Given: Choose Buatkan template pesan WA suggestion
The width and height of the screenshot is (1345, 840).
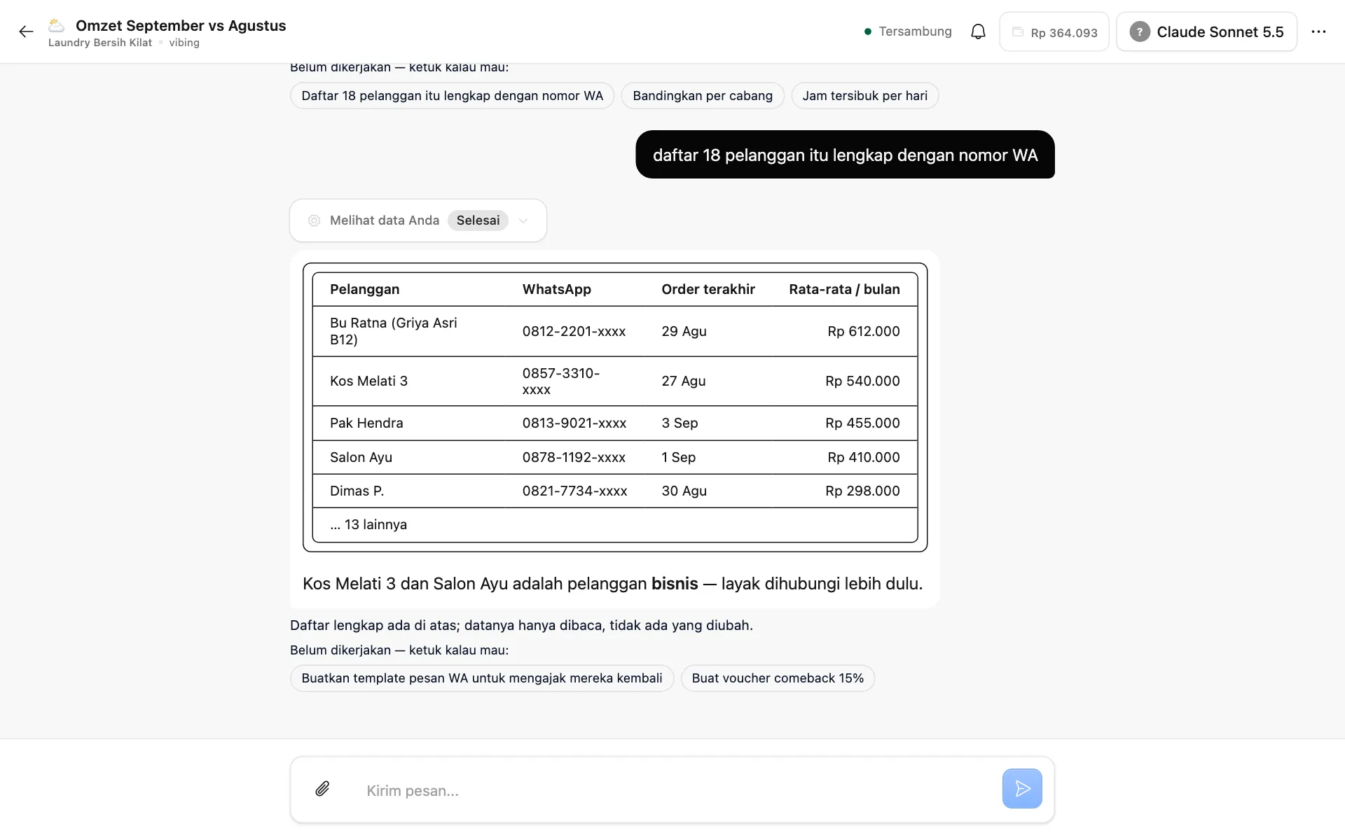Looking at the screenshot, I should [482, 678].
